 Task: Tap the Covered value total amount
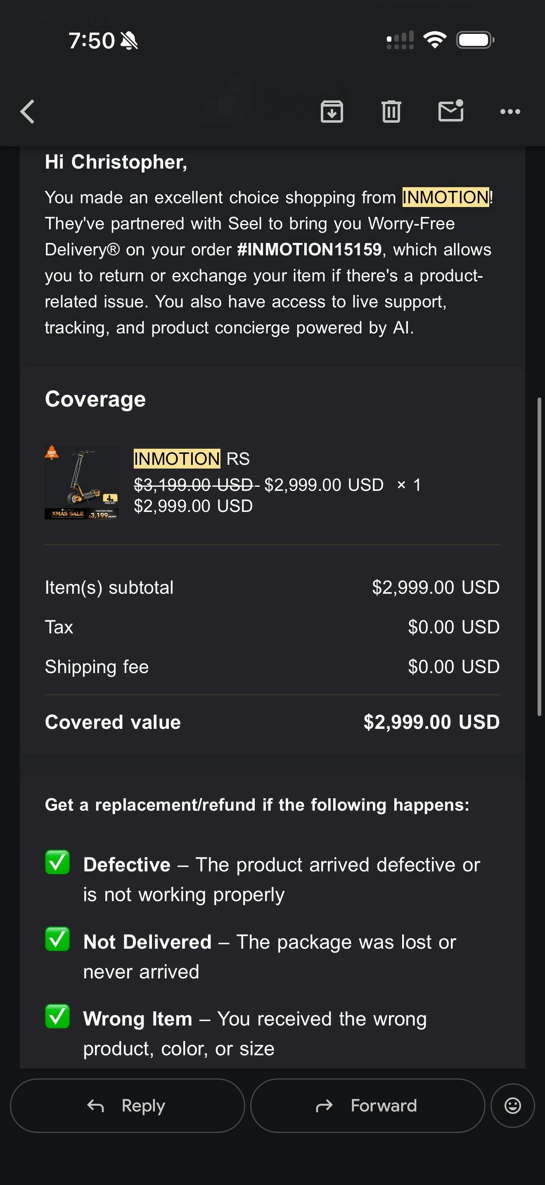[x=431, y=722]
